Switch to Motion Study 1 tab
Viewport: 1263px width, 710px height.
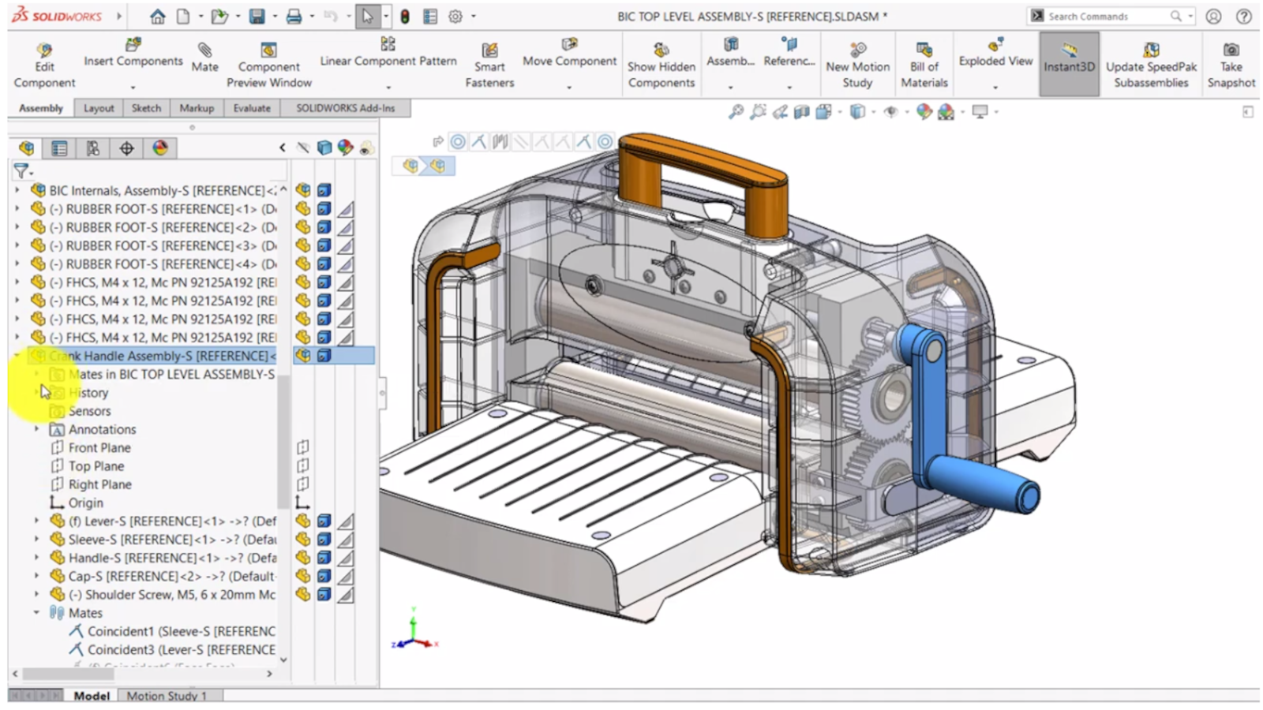pyautogui.click(x=167, y=696)
